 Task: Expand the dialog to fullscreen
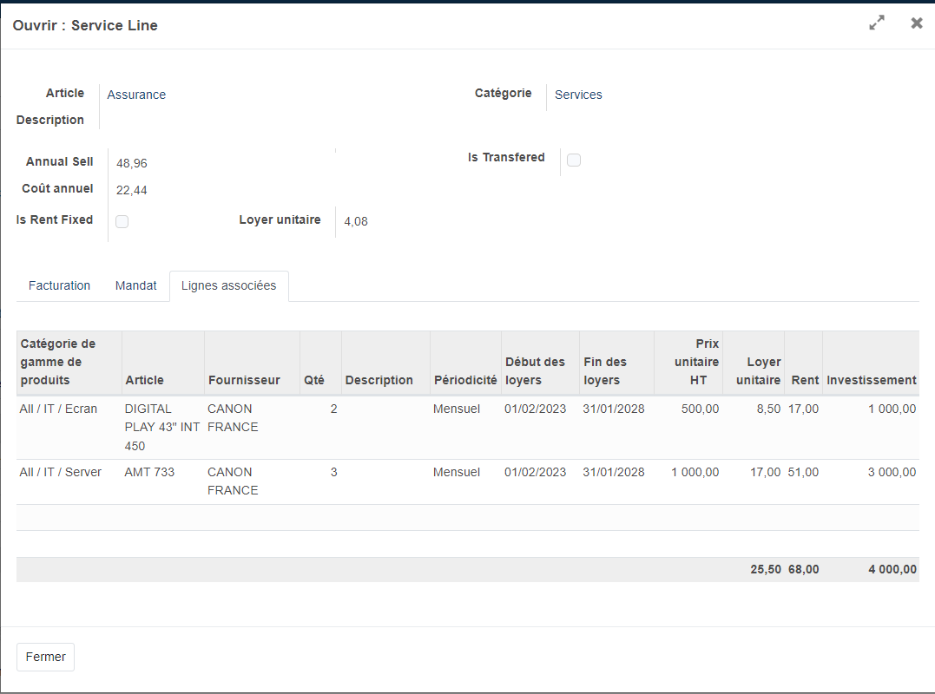(877, 23)
